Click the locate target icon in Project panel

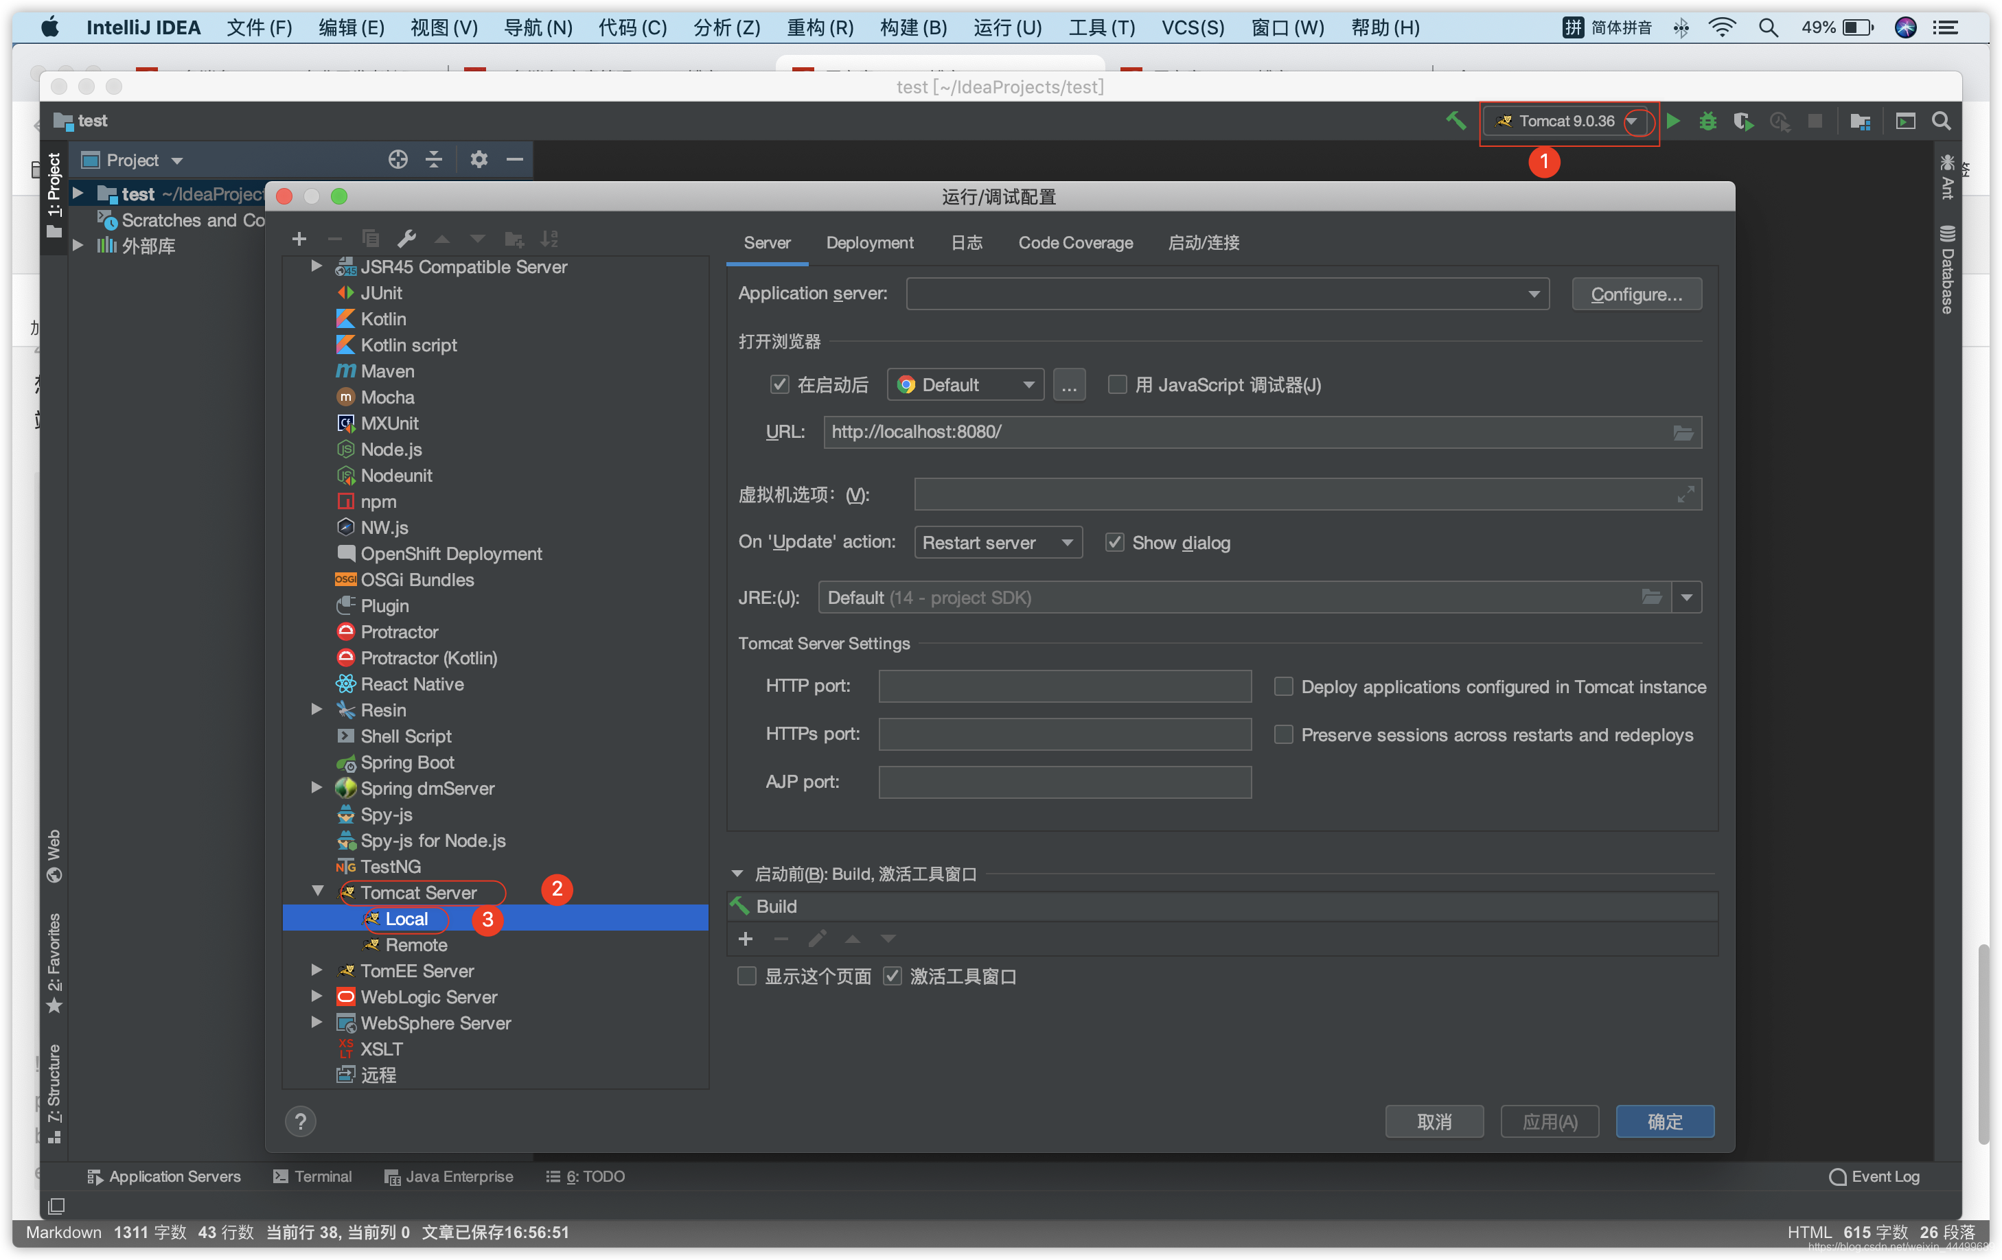tap(398, 160)
